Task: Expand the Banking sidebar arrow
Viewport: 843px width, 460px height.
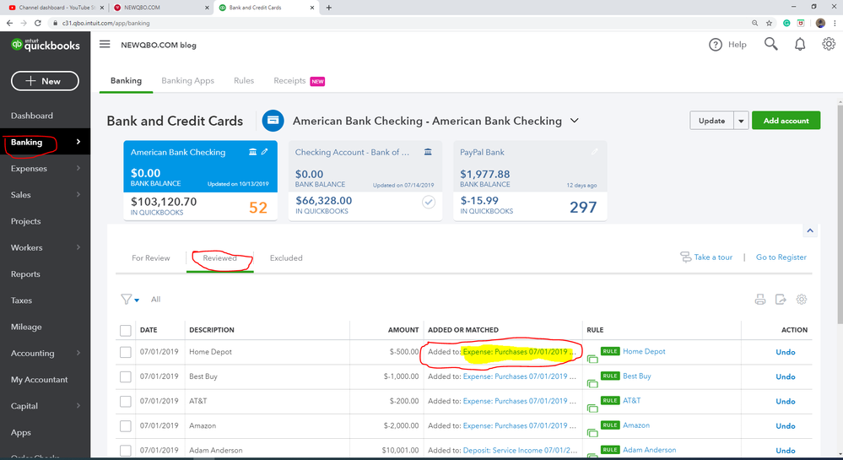Action: (78, 142)
